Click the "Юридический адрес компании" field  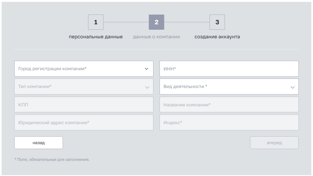84,123
